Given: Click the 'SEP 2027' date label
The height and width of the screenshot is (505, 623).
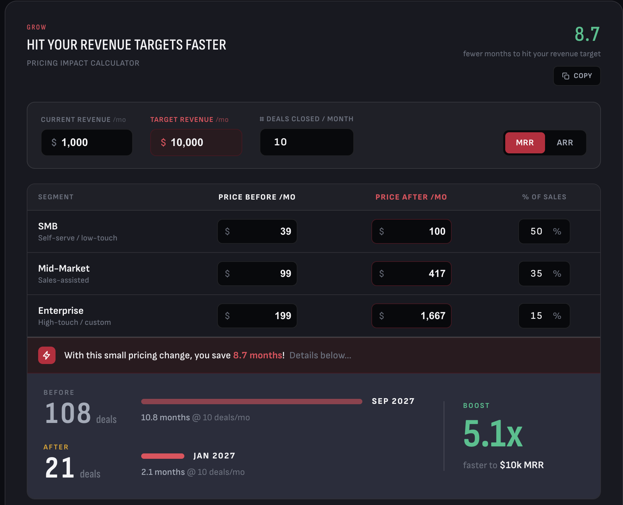Looking at the screenshot, I should pyautogui.click(x=393, y=401).
